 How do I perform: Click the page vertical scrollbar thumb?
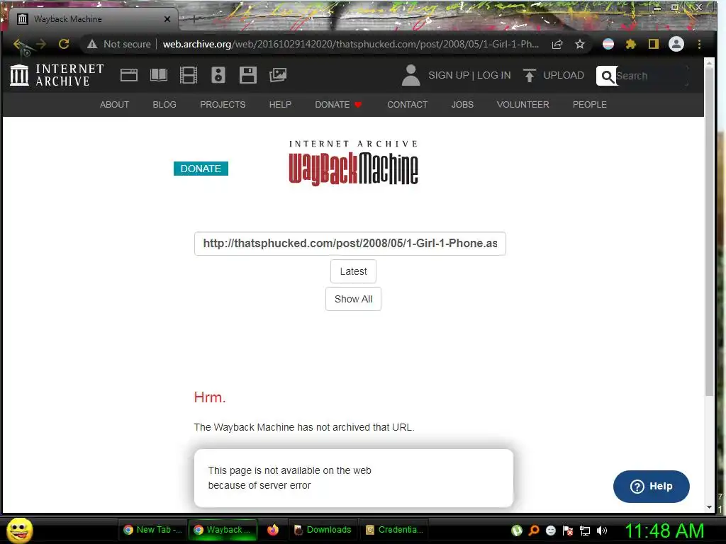pos(709,232)
